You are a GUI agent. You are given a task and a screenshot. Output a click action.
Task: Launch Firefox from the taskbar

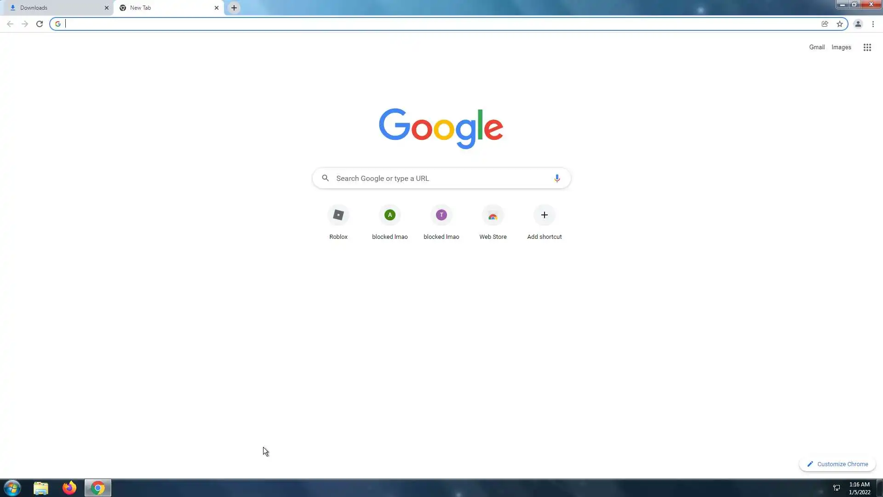click(x=69, y=488)
